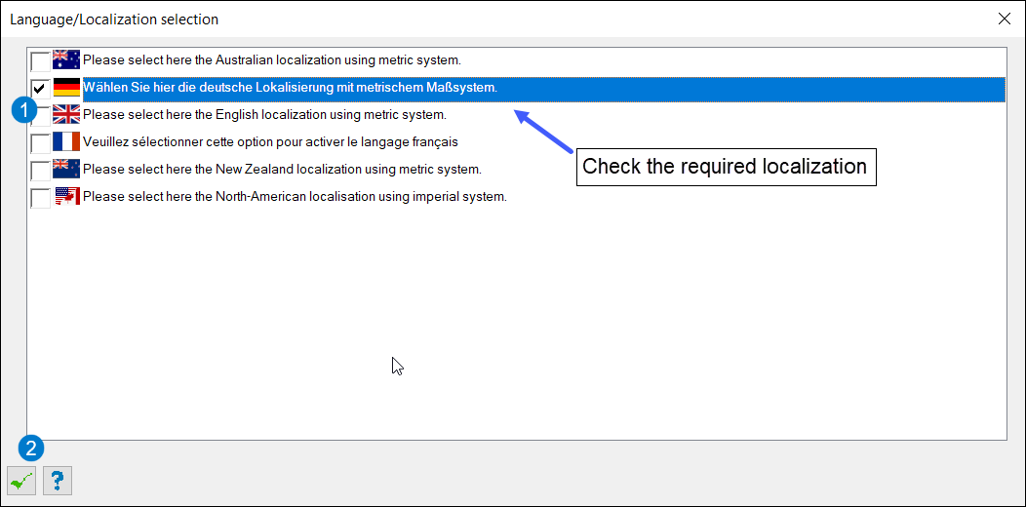Tick the North-American imperial system checkbox
This screenshot has height=507, width=1026.
[40, 198]
